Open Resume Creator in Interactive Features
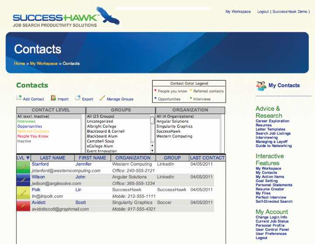The height and width of the screenshot is (244, 315). (x=269, y=189)
